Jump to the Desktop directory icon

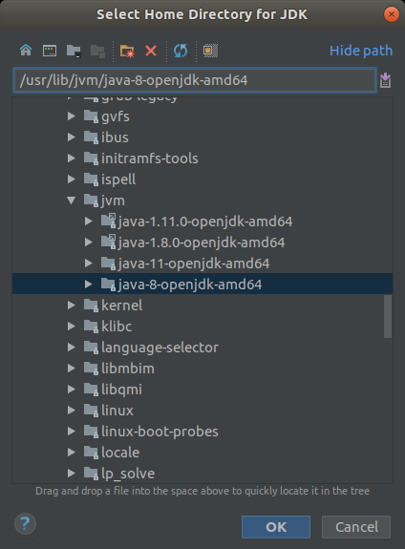point(50,51)
